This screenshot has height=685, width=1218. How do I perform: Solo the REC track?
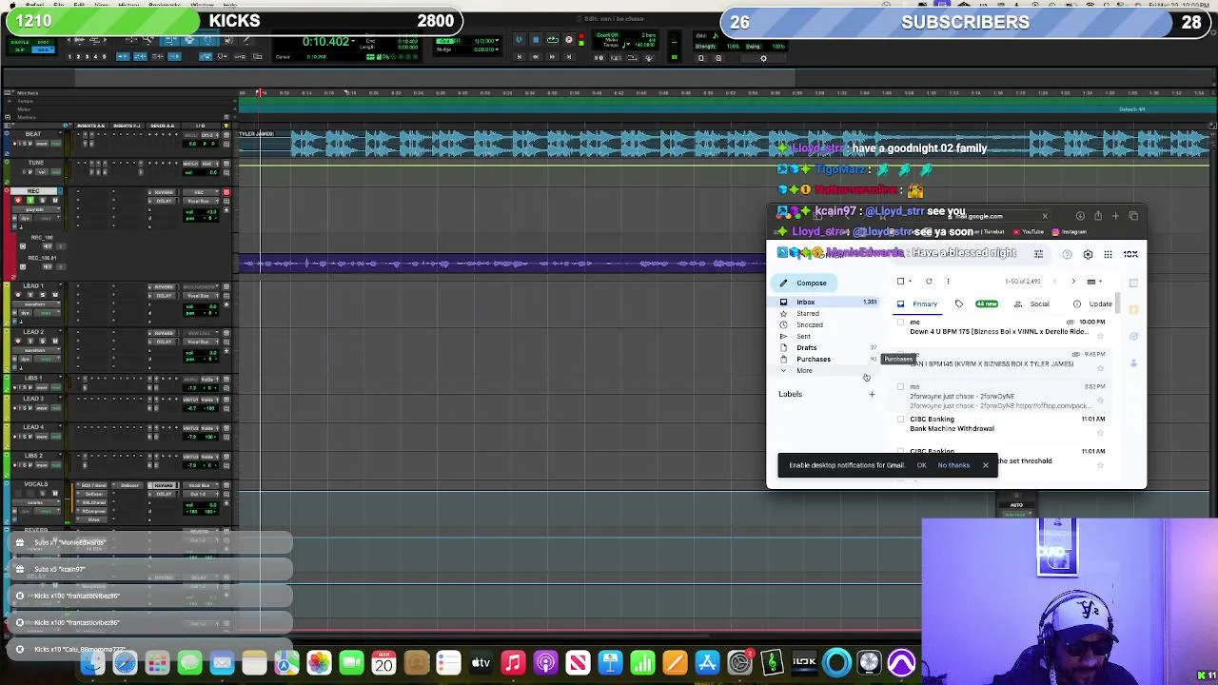click(45, 201)
